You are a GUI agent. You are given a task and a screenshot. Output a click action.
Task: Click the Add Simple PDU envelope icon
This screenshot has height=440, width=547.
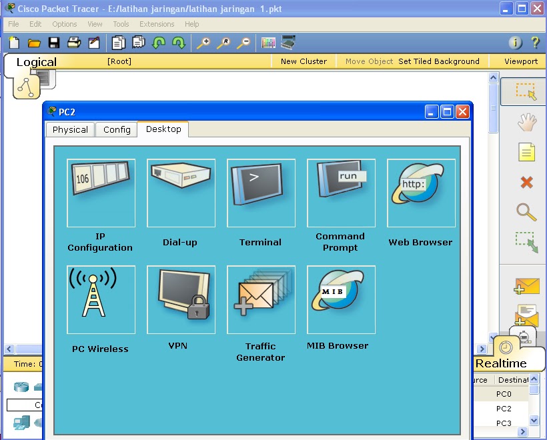pyautogui.click(x=526, y=287)
